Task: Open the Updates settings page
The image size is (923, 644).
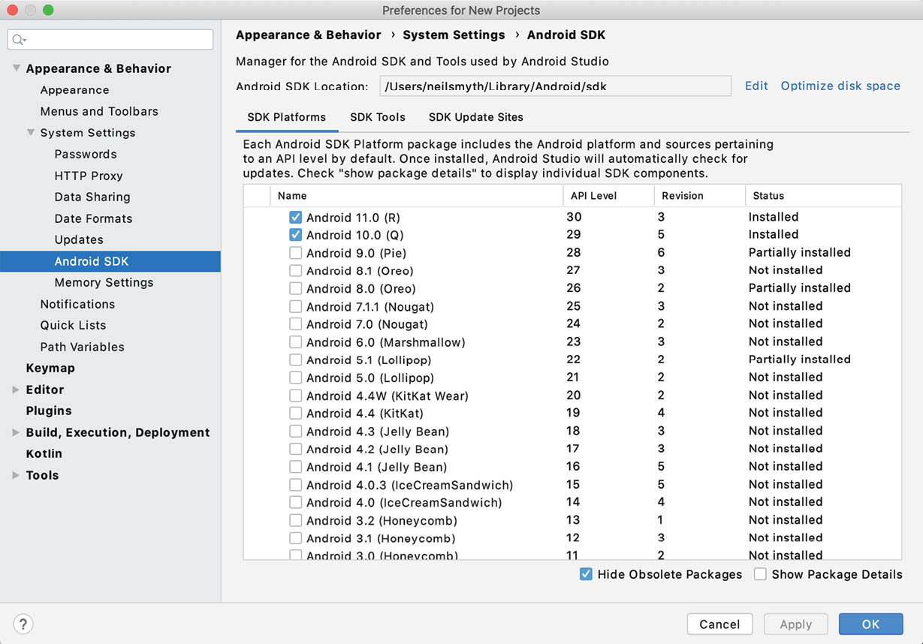Action: tap(79, 239)
